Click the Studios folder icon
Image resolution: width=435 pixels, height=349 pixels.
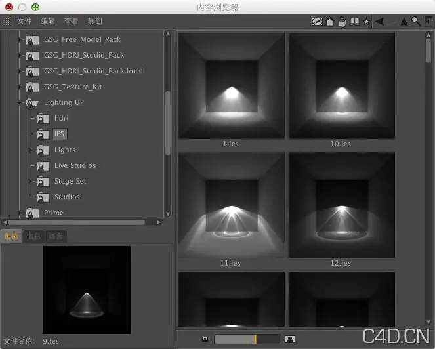point(43,197)
